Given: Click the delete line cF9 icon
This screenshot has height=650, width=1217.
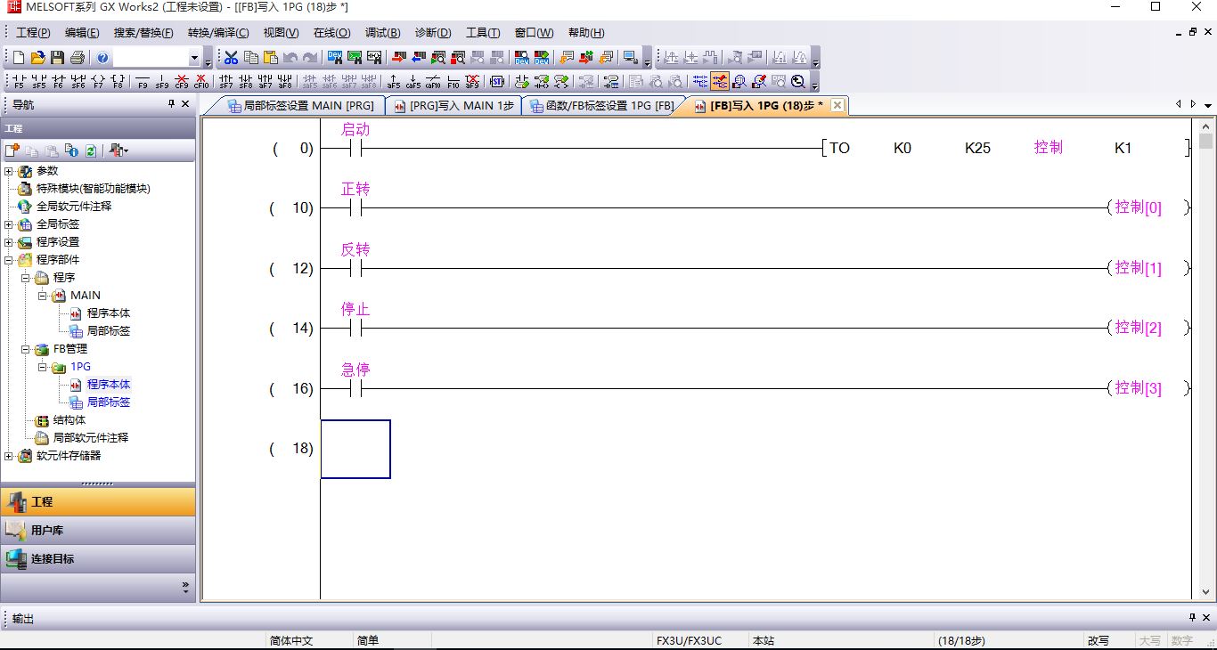Looking at the screenshot, I should (x=182, y=82).
